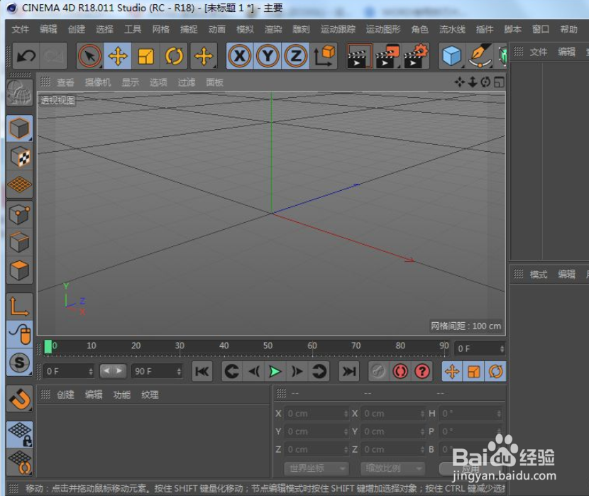Go to next keyframe
Screen dimensions: 589x496
[319, 372]
